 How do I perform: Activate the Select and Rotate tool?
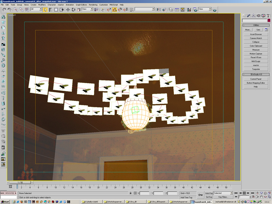pos(73,10)
